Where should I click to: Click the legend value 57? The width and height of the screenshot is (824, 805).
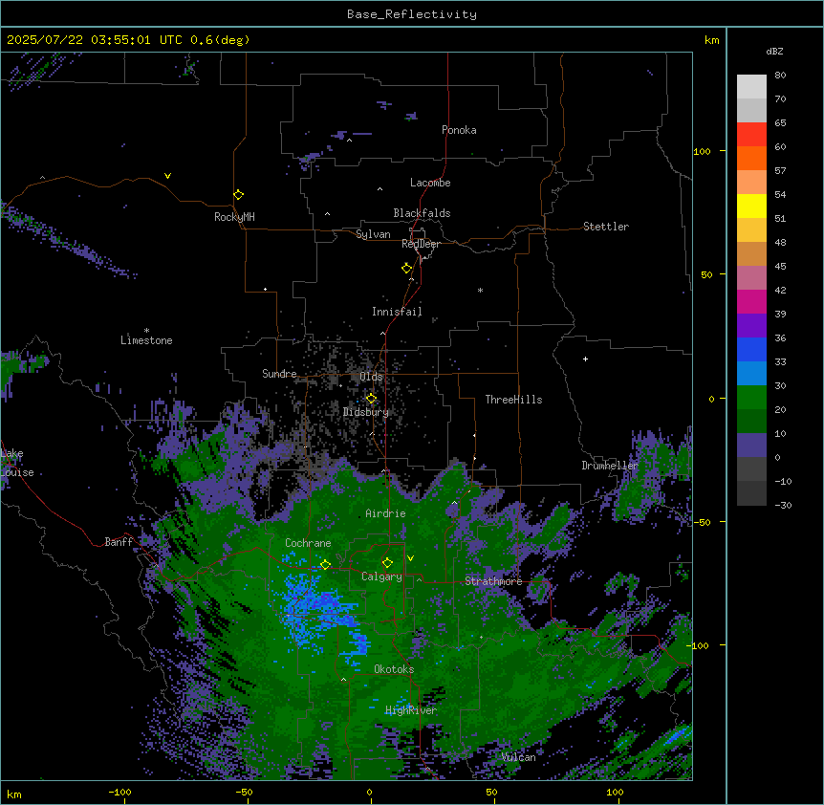coord(780,171)
